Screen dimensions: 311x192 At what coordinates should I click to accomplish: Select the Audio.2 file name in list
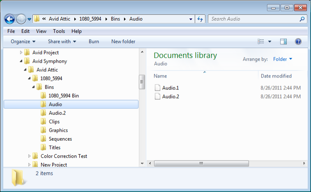tap(171, 96)
